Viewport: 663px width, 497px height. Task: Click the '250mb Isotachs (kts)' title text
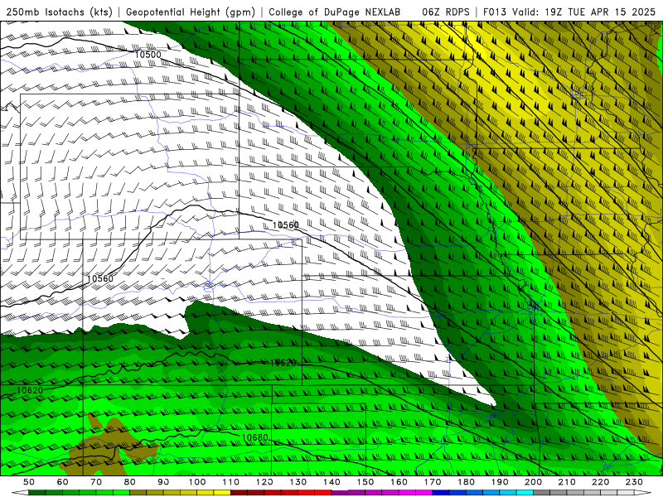pos(59,12)
